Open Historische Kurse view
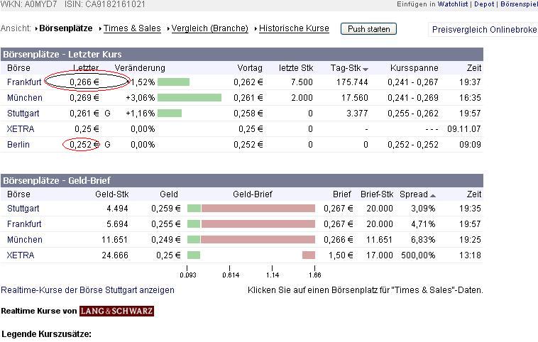This screenshot has width=538, height=342. pyautogui.click(x=294, y=28)
